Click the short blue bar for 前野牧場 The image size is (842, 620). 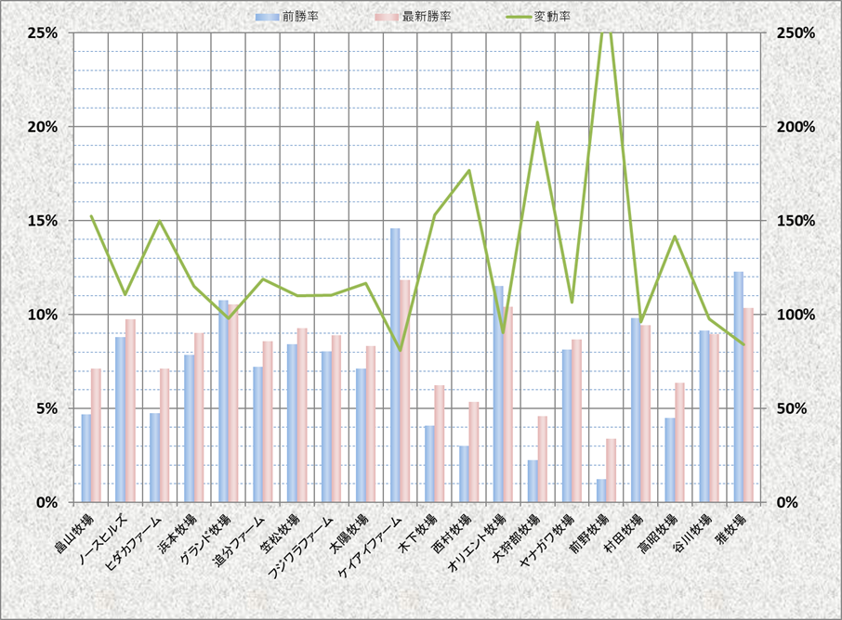click(x=601, y=491)
